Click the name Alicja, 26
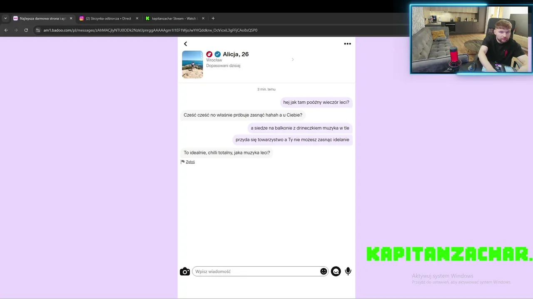Viewport: 533px width, 299px height. pyautogui.click(x=236, y=54)
